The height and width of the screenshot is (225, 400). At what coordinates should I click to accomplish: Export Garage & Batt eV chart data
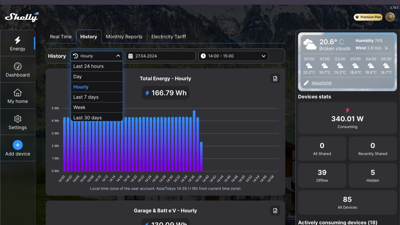(275, 211)
